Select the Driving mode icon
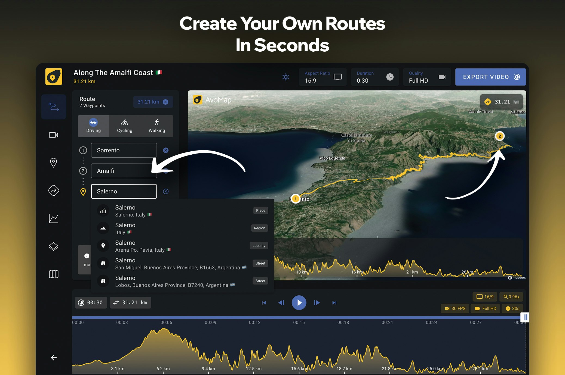565x375 pixels. [x=93, y=122]
